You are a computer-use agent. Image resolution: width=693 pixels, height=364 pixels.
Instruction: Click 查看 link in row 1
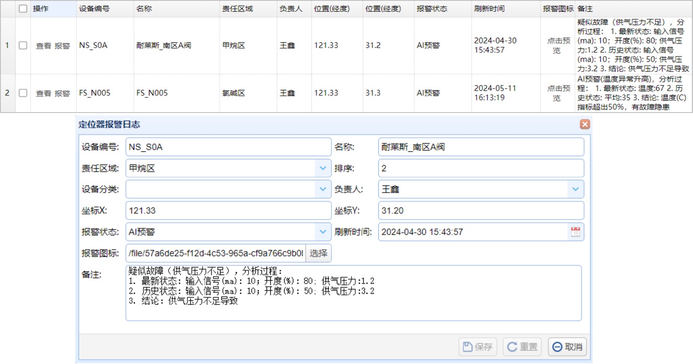pyautogui.click(x=44, y=46)
